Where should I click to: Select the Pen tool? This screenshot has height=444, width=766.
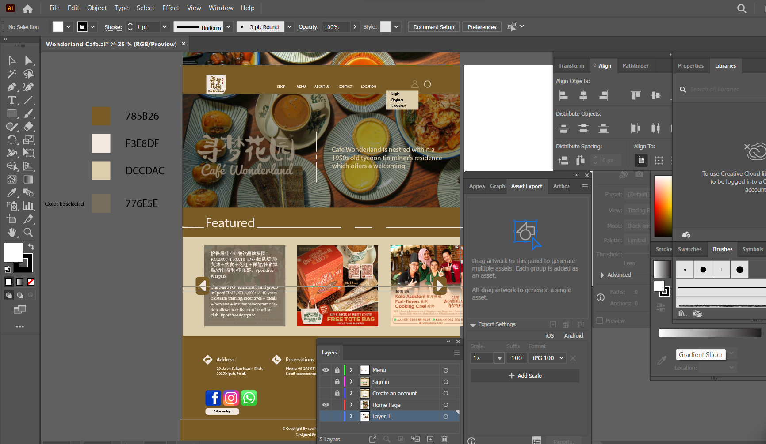click(x=12, y=87)
